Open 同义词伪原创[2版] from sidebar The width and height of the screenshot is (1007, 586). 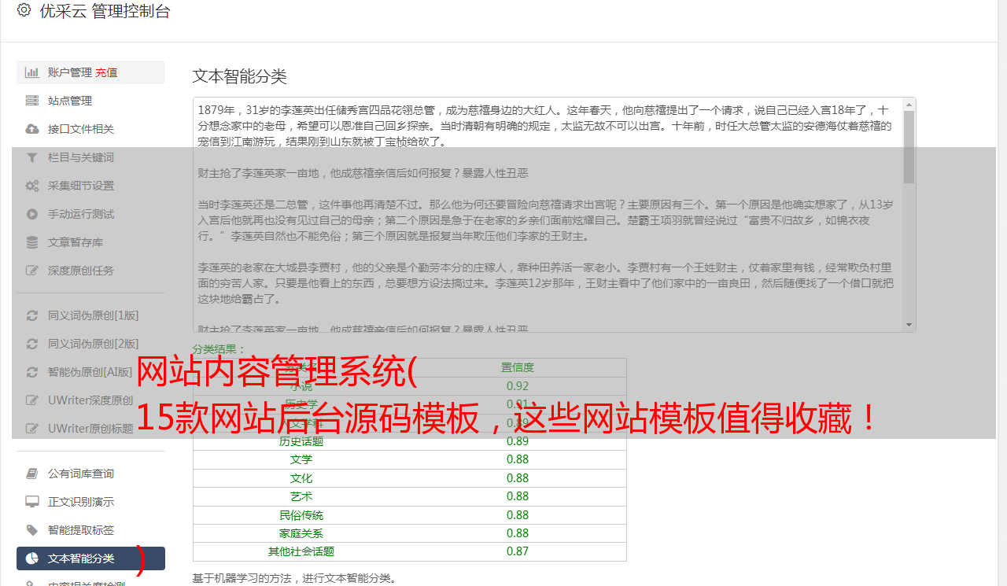coord(93,344)
